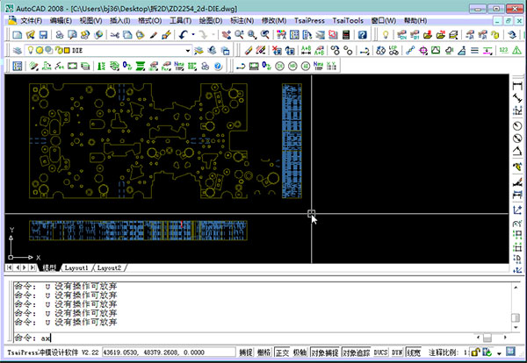Click the calculator icon in toolbar
Screen dimensions: 527x363
coord(348,34)
